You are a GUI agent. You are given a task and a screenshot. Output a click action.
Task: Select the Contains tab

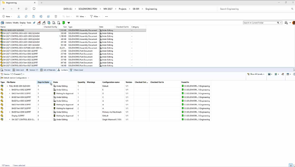[63, 70]
